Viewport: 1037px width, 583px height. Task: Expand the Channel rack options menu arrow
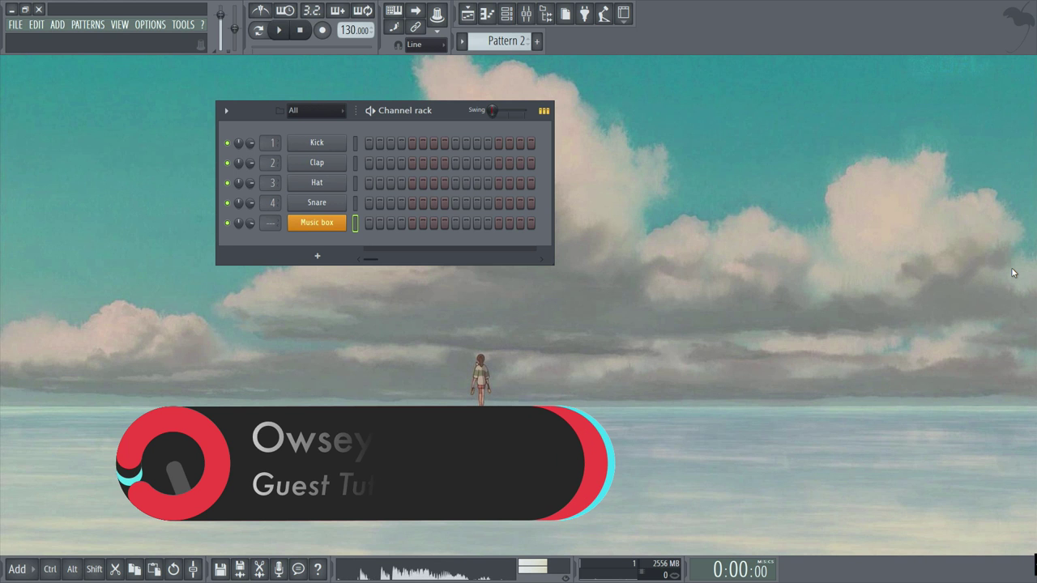click(226, 111)
